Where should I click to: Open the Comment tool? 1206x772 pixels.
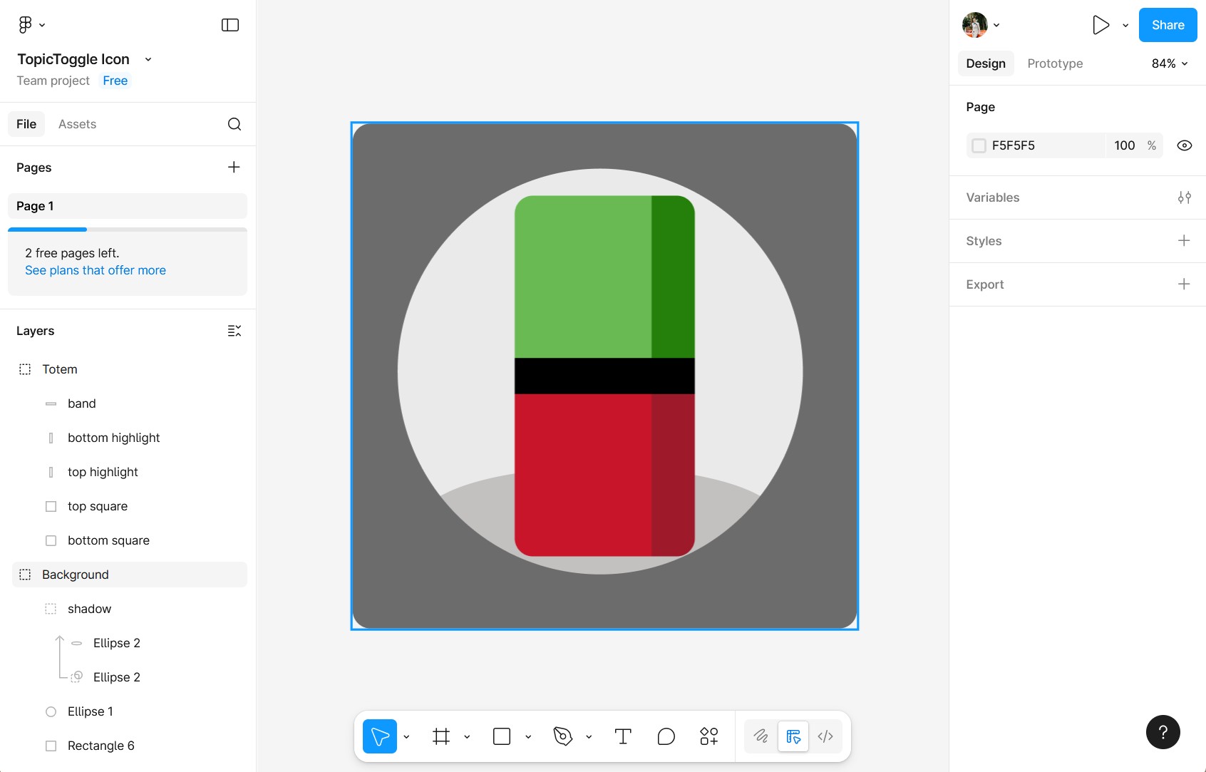666,736
